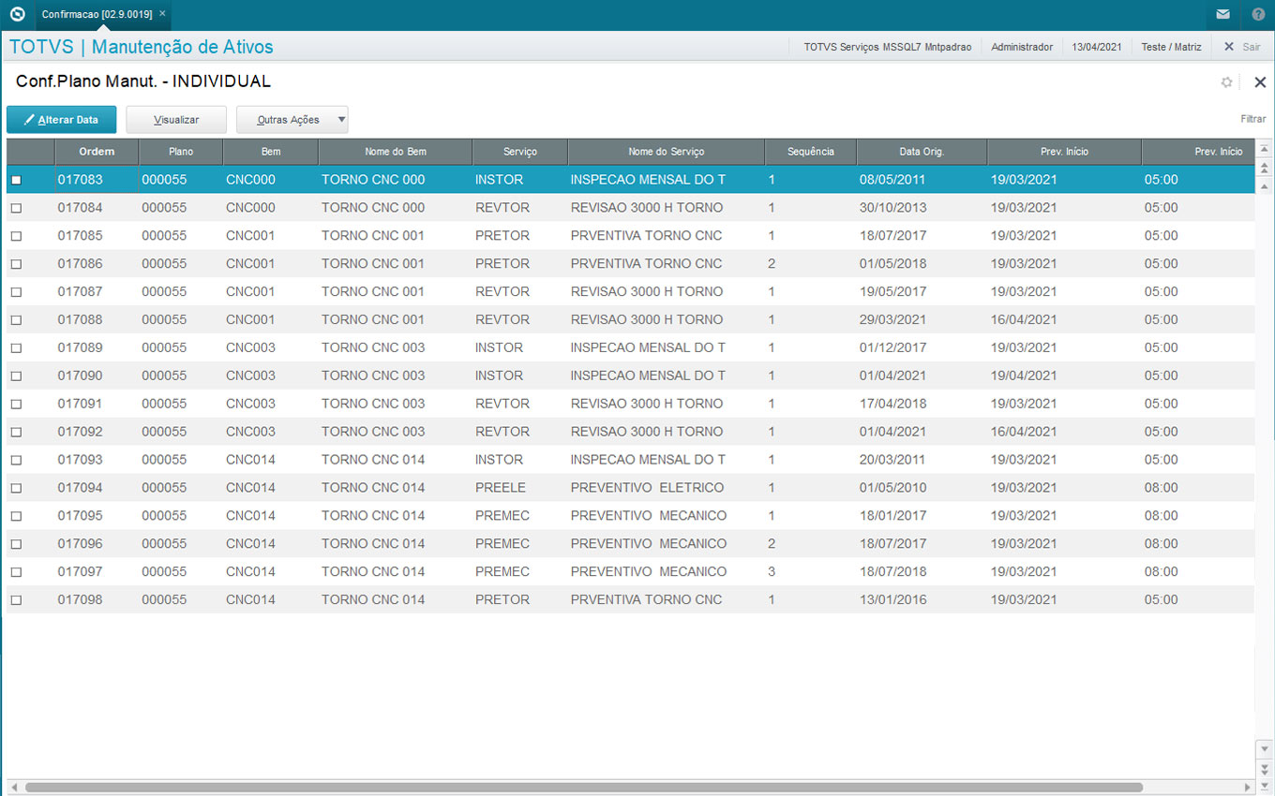Page up with the double up arrow

click(1264, 168)
